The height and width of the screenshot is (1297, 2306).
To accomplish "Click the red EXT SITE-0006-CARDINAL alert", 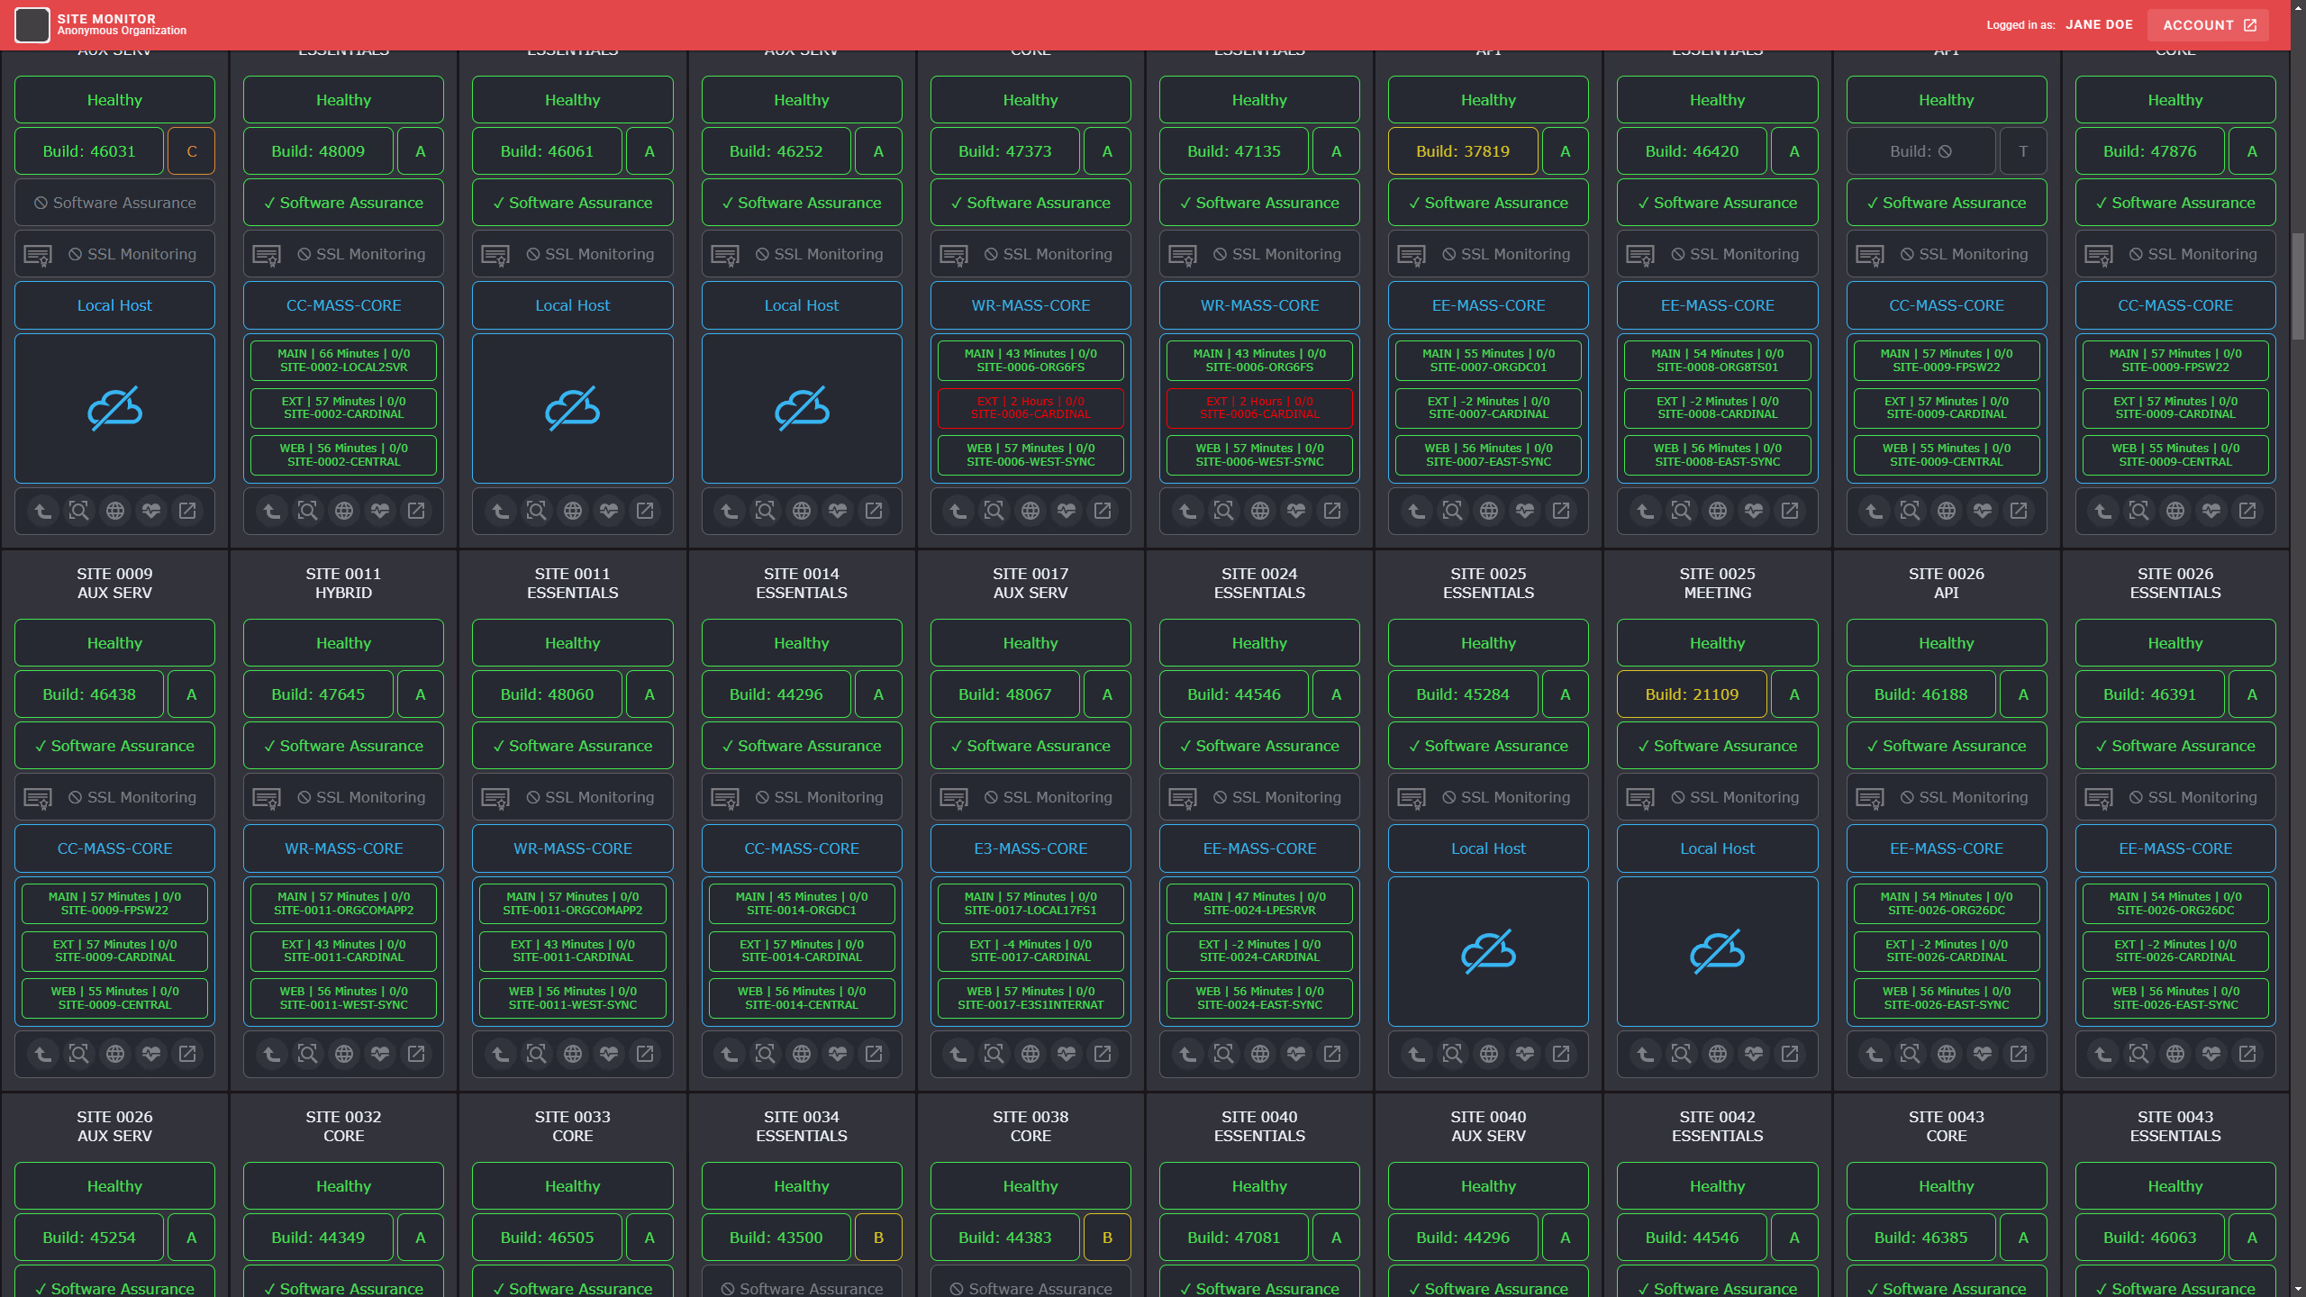I will [x=1030, y=408].
